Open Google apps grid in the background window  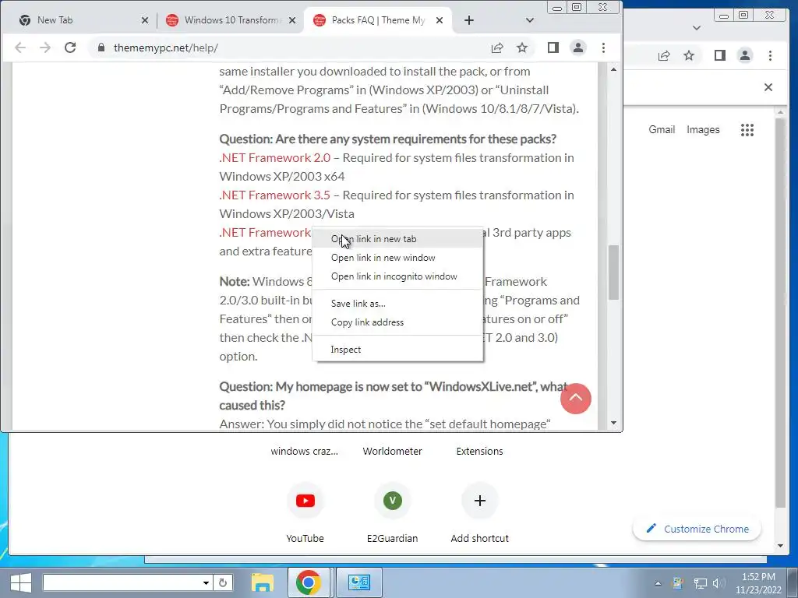(x=747, y=130)
